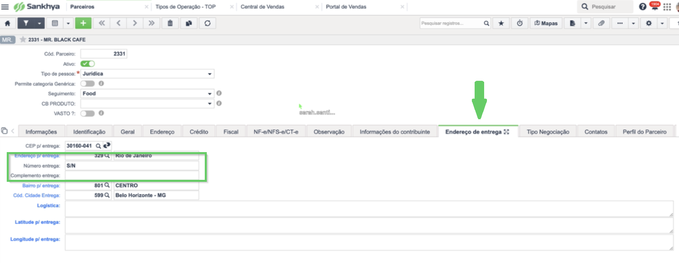The width and height of the screenshot is (679, 263).
Task: Open Contatos tab
Action: pyautogui.click(x=596, y=132)
